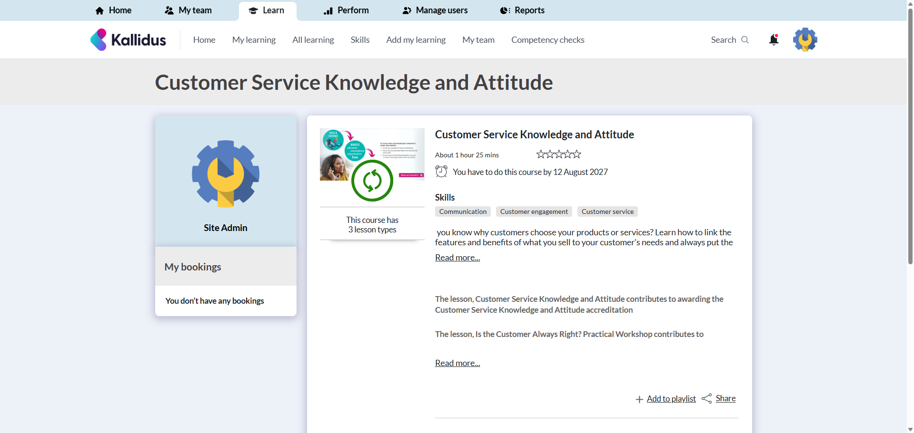Screen dimensions: 914x433
Task: Go to My learning menu item
Action: click(x=254, y=40)
